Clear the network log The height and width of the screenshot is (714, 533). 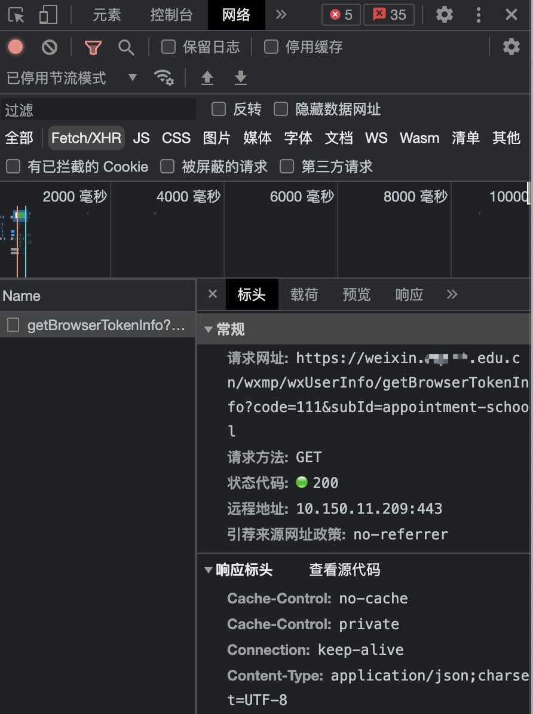coord(49,47)
